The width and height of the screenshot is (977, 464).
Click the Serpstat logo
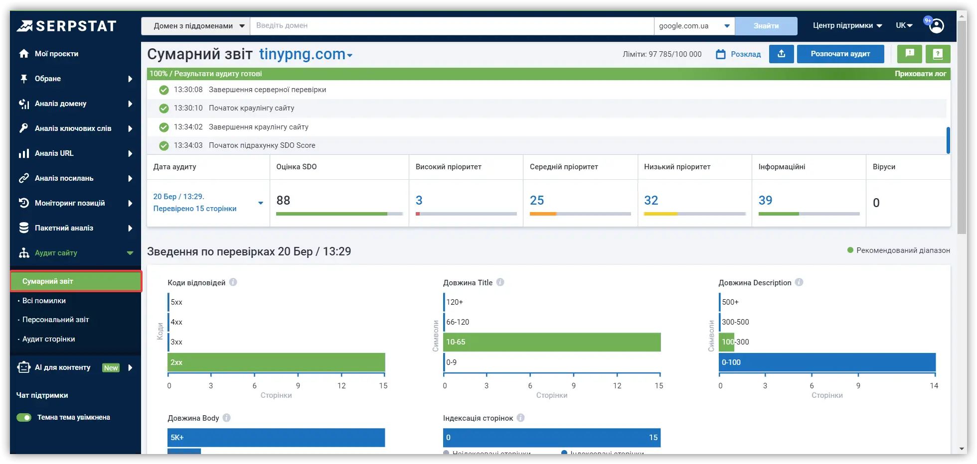66,26
